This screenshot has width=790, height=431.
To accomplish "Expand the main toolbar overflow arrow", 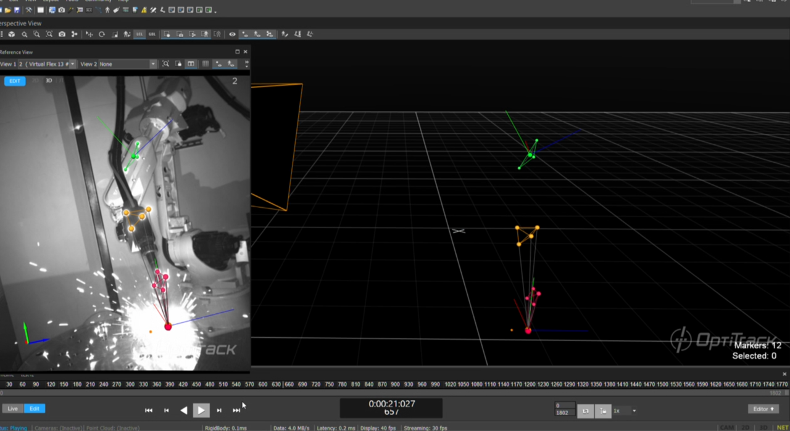I will 215,10.
